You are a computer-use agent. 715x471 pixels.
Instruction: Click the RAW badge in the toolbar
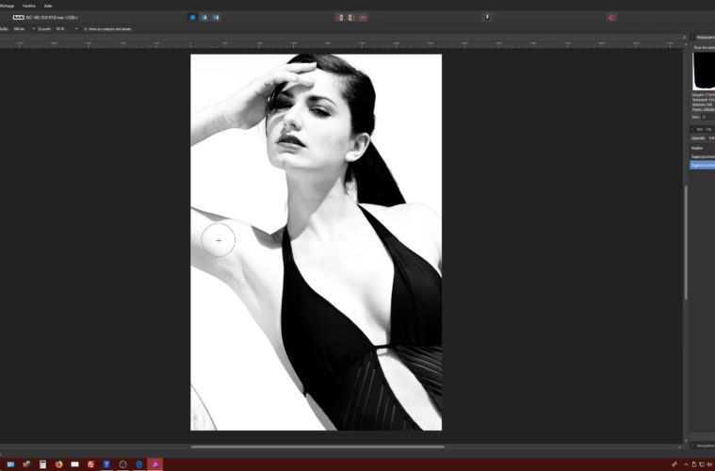[18, 17]
